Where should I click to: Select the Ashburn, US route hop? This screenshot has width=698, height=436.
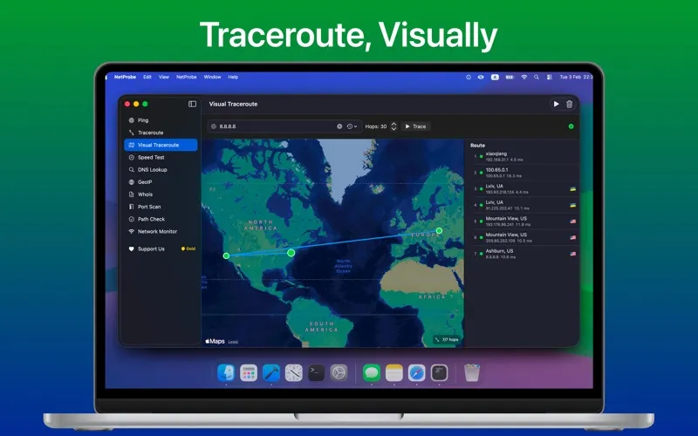coord(506,252)
